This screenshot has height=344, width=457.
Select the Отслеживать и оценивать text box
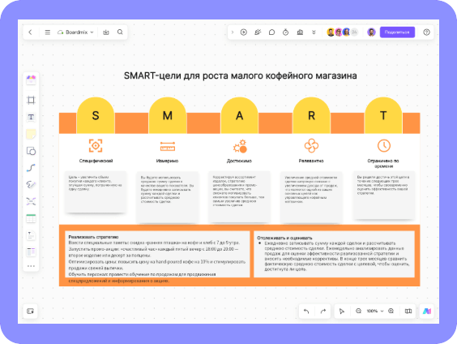pos(335,255)
